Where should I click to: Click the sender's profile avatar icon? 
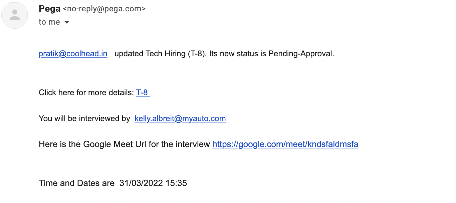pyautogui.click(x=15, y=15)
